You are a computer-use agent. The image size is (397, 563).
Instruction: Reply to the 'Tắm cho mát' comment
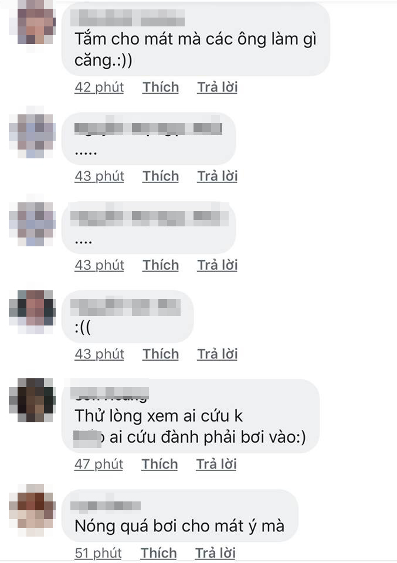pos(217,87)
